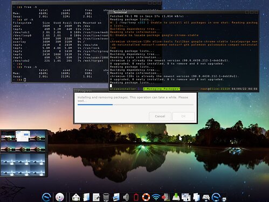Viewport: 269px width, 202px height.
Task: Click the '04/09/22 04:04' date in status bar
Action: pyautogui.click(x=245, y=89)
